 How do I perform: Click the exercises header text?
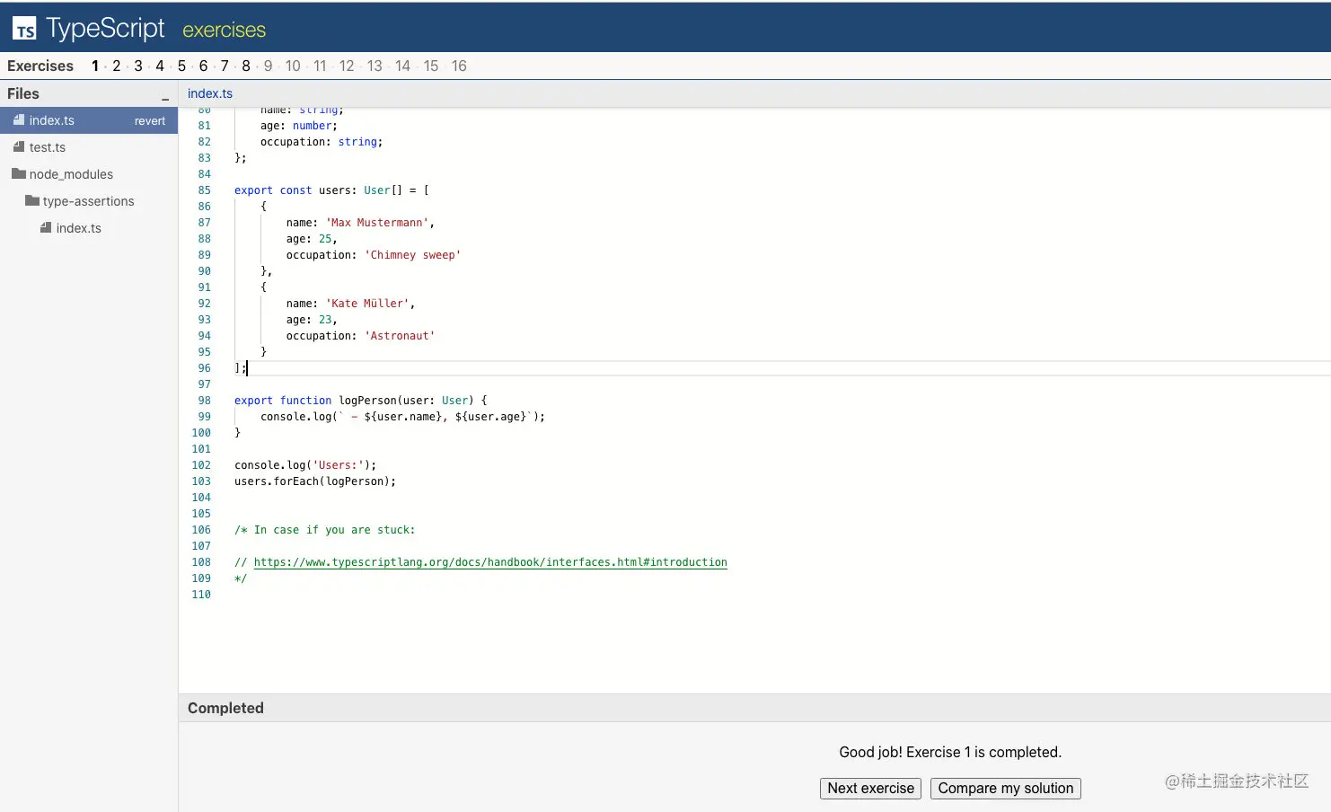(x=224, y=31)
